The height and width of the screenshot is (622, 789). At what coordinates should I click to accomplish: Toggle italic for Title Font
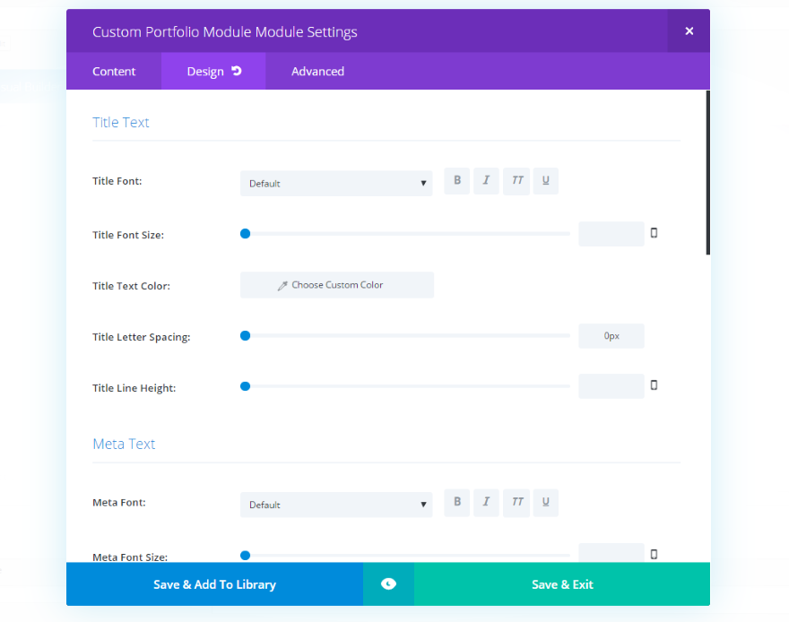point(486,181)
